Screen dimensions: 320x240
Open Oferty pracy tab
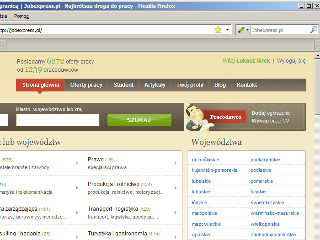tap(86, 85)
